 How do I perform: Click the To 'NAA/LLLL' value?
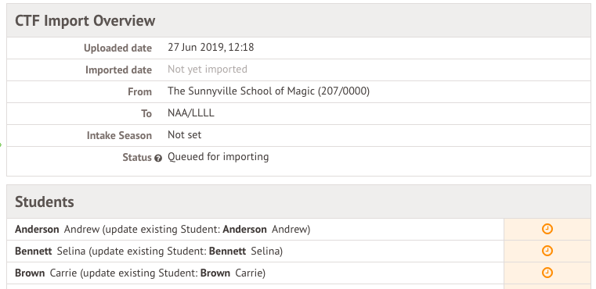(x=191, y=113)
